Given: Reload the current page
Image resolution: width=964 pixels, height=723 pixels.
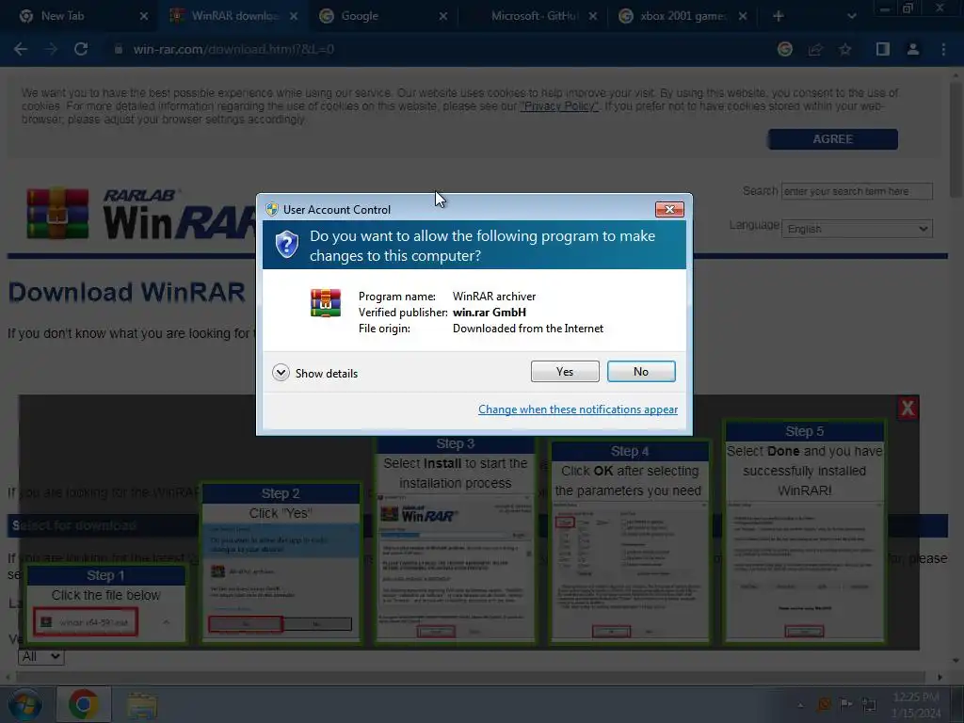Looking at the screenshot, I should pos(81,49).
